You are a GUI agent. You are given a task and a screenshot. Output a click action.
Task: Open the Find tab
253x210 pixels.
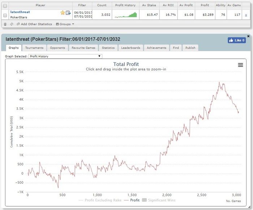coord(176,48)
